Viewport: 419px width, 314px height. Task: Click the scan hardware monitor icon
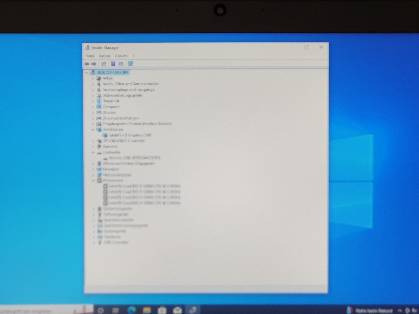click(x=130, y=64)
